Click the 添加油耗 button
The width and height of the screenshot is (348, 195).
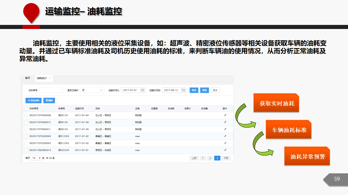coord(33,100)
